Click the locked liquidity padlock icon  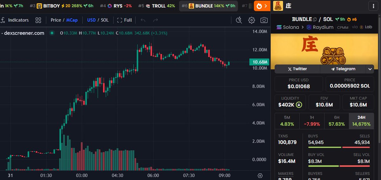coord(298,105)
